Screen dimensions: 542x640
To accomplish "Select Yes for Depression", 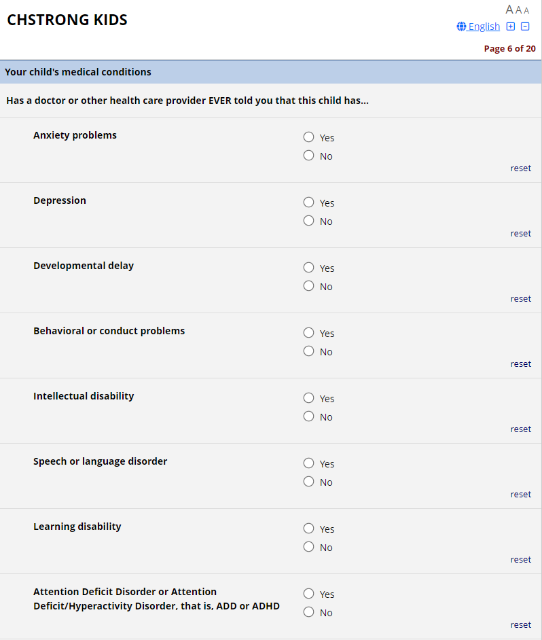I will click(309, 202).
